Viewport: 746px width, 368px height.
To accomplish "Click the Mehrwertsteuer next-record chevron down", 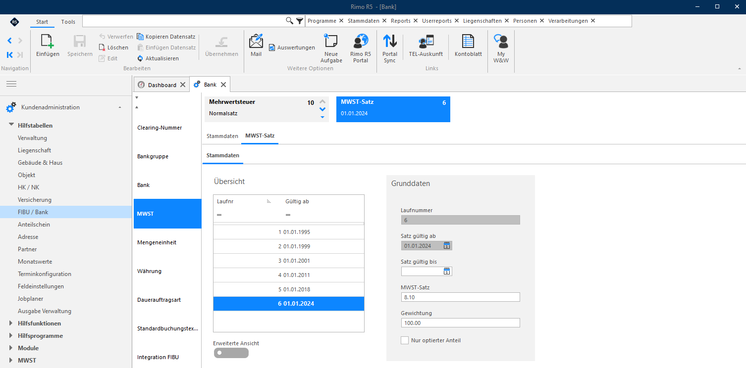I will point(322,109).
